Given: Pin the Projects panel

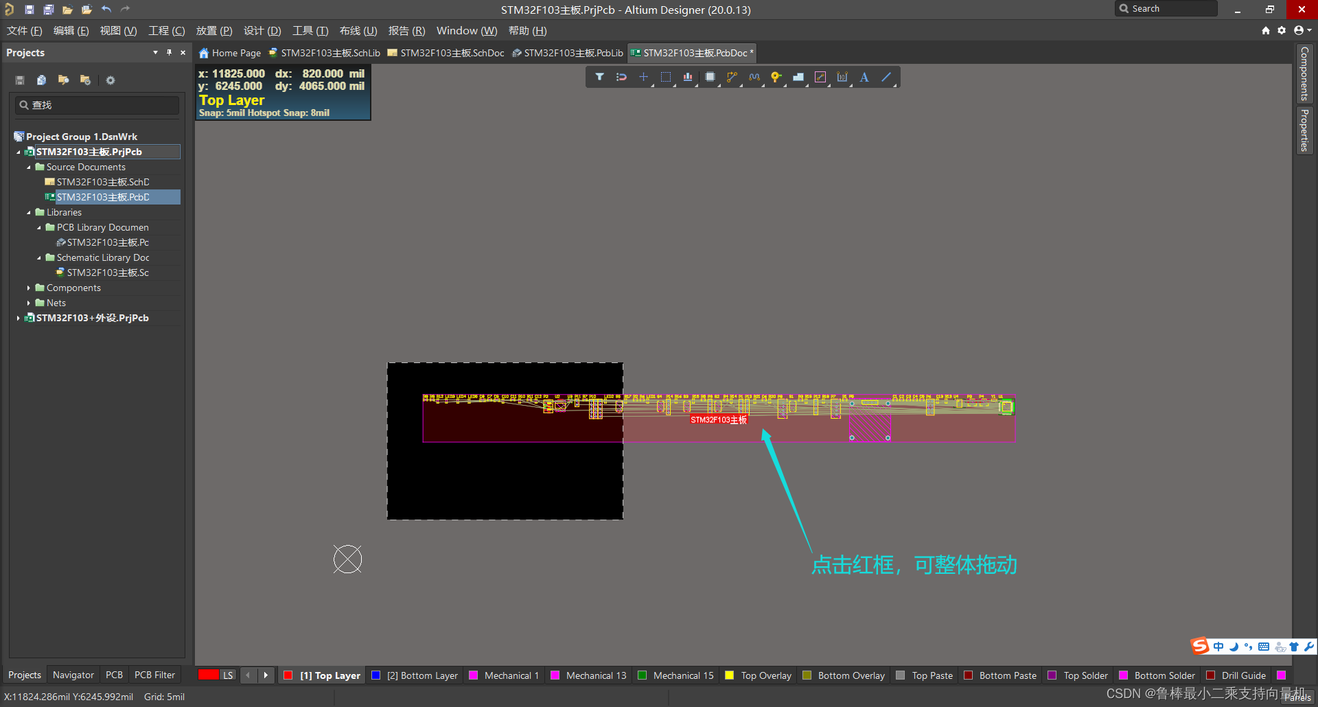Looking at the screenshot, I should (169, 52).
